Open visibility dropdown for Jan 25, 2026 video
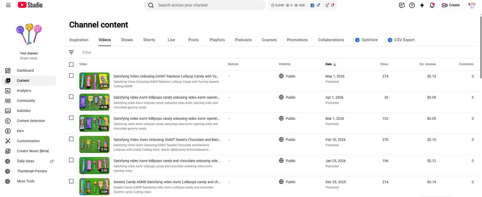Viewport: 482px width, 197px height. tap(287, 161)
